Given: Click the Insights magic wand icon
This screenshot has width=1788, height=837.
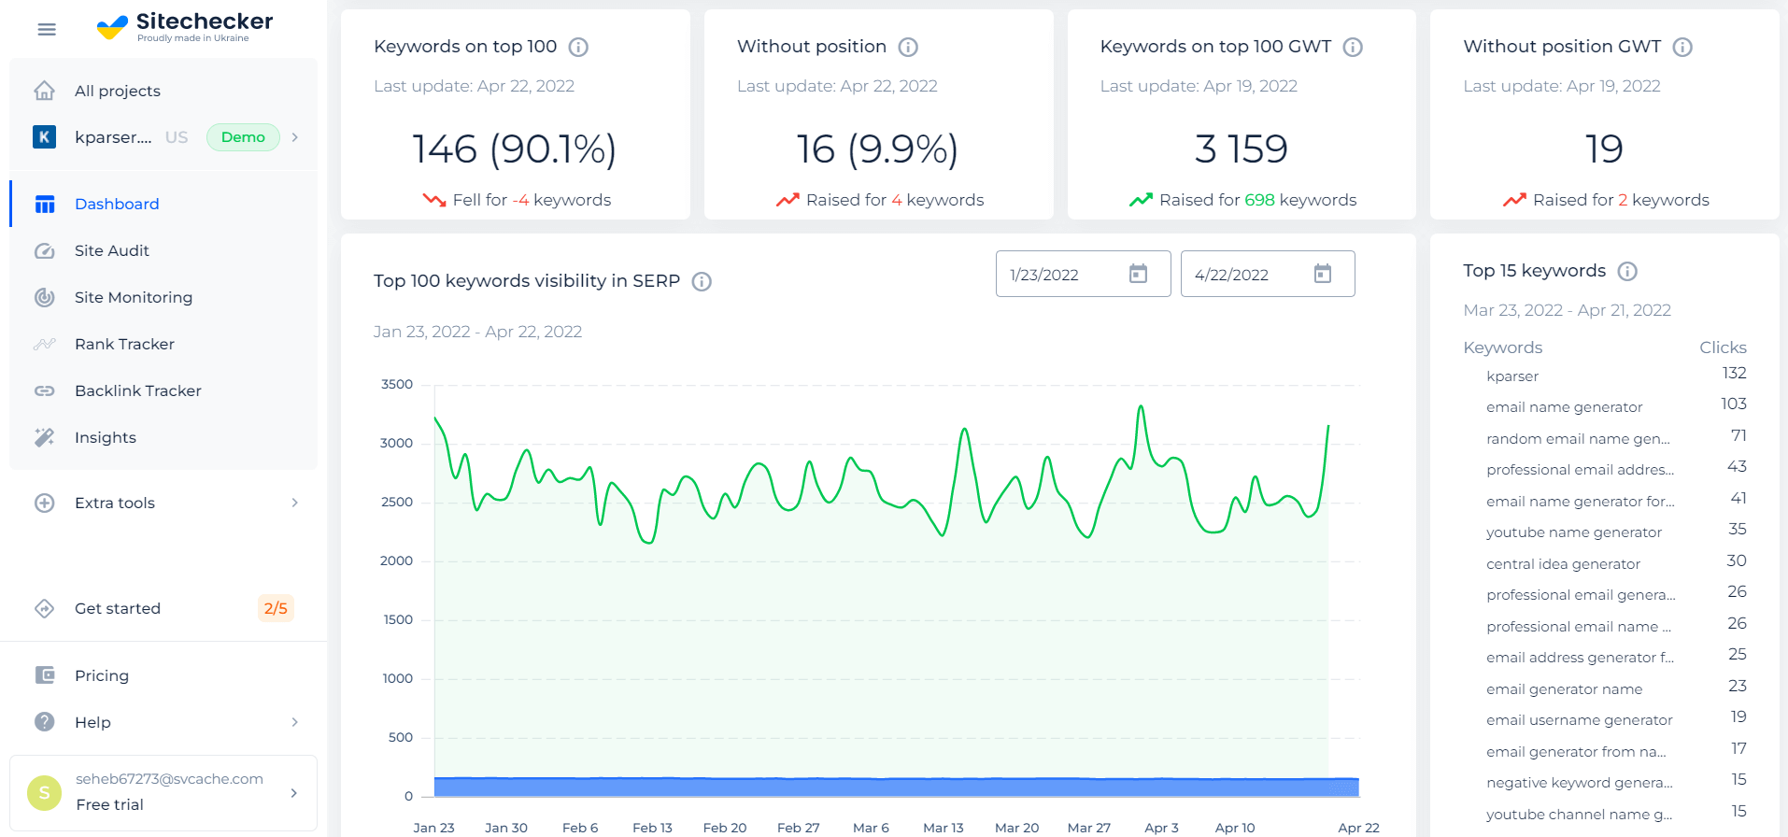Looking at the screenshot, I should click(x=44, y=437).
